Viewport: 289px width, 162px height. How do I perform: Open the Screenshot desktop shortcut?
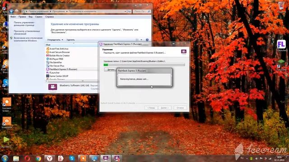tap(7, 122)
